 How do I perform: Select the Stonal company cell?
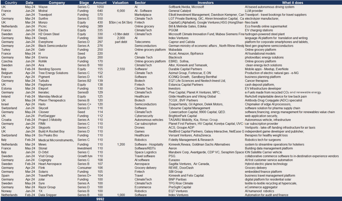coord(43,148)
